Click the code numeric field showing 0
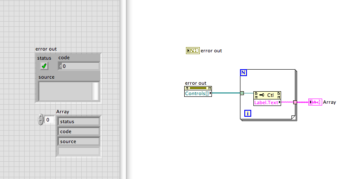 (80, 66)
